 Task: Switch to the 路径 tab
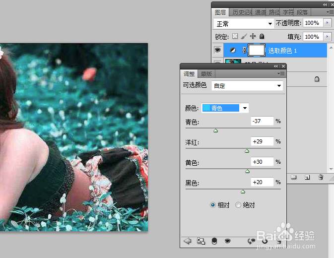pyautogui.click(x=274, y=12)
